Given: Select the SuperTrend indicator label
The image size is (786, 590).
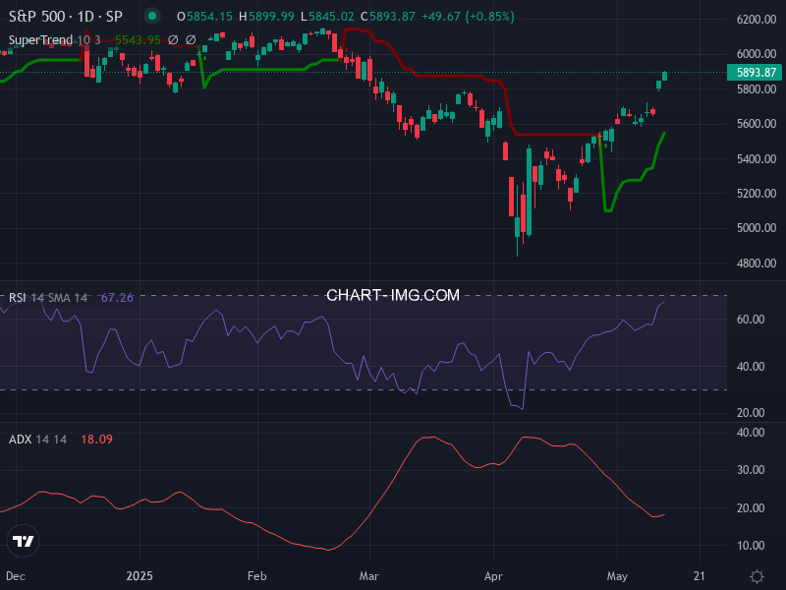Looking at the screenshot, I should [x=40, y=39].
